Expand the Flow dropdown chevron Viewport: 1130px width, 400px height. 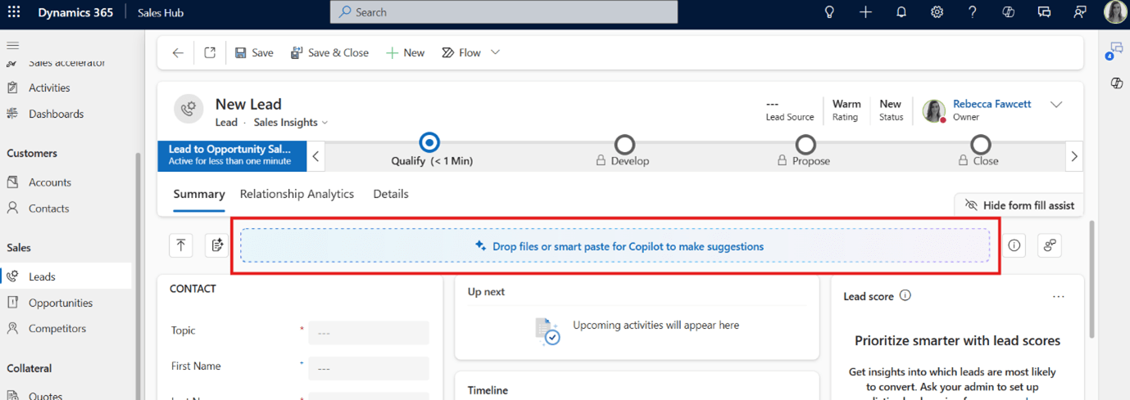[495, 52]
